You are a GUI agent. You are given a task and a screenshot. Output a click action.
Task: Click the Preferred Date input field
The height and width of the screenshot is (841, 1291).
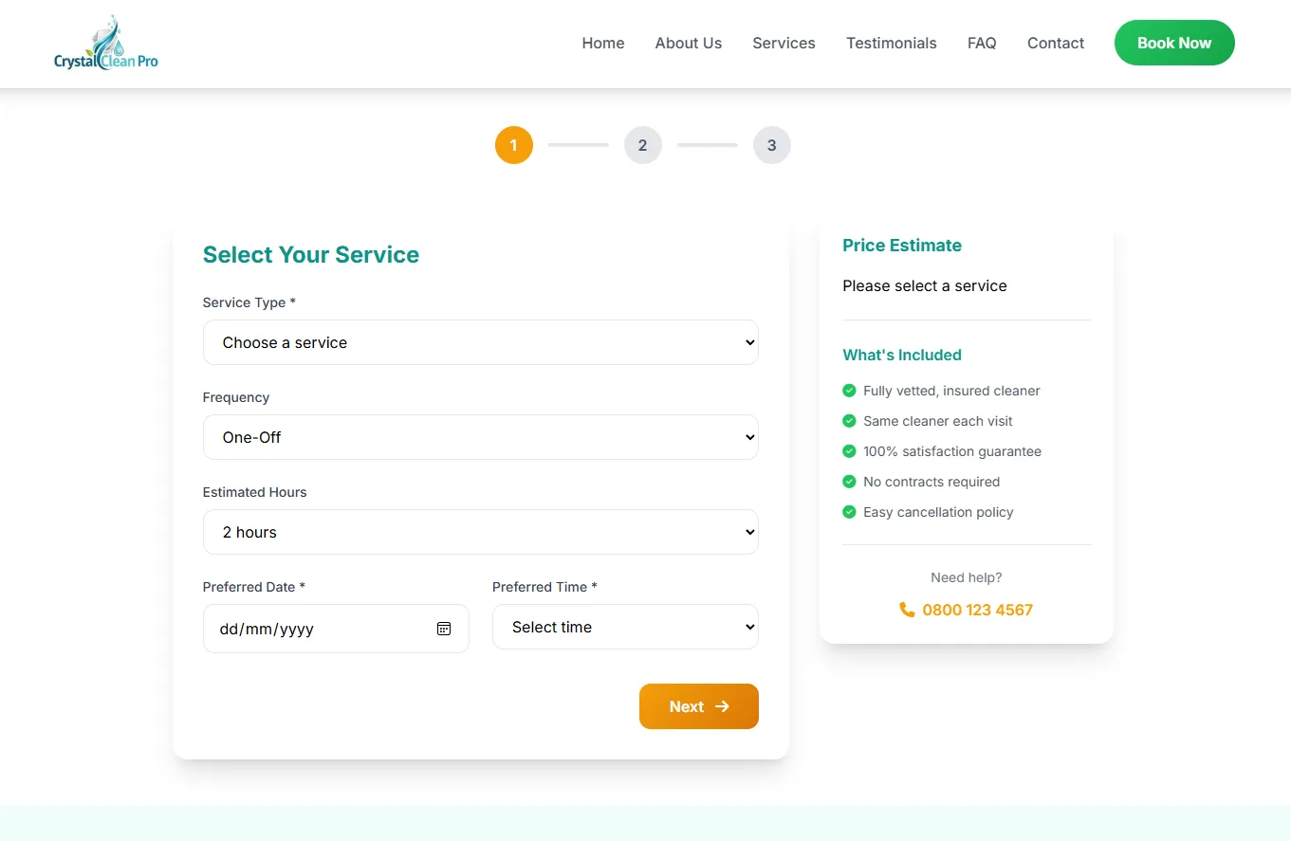click(313, 628)
